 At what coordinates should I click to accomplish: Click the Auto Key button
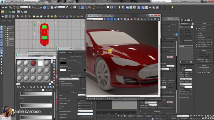[173, 116]
